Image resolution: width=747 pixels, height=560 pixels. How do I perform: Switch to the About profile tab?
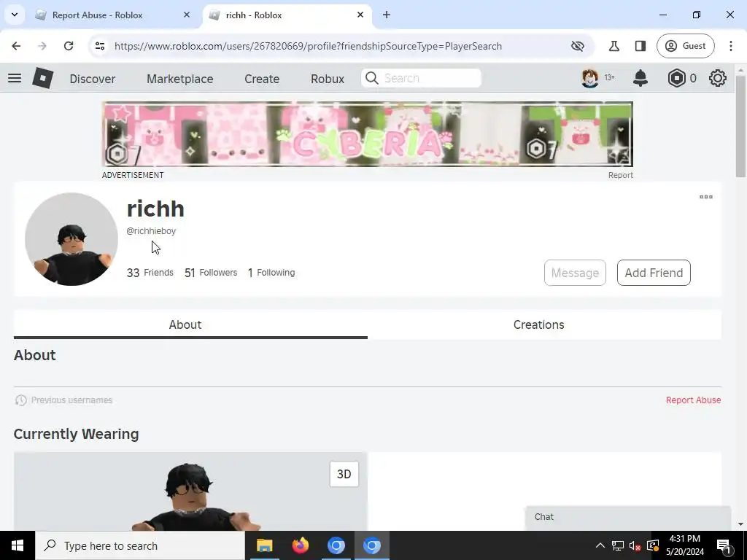pos(190,324)
